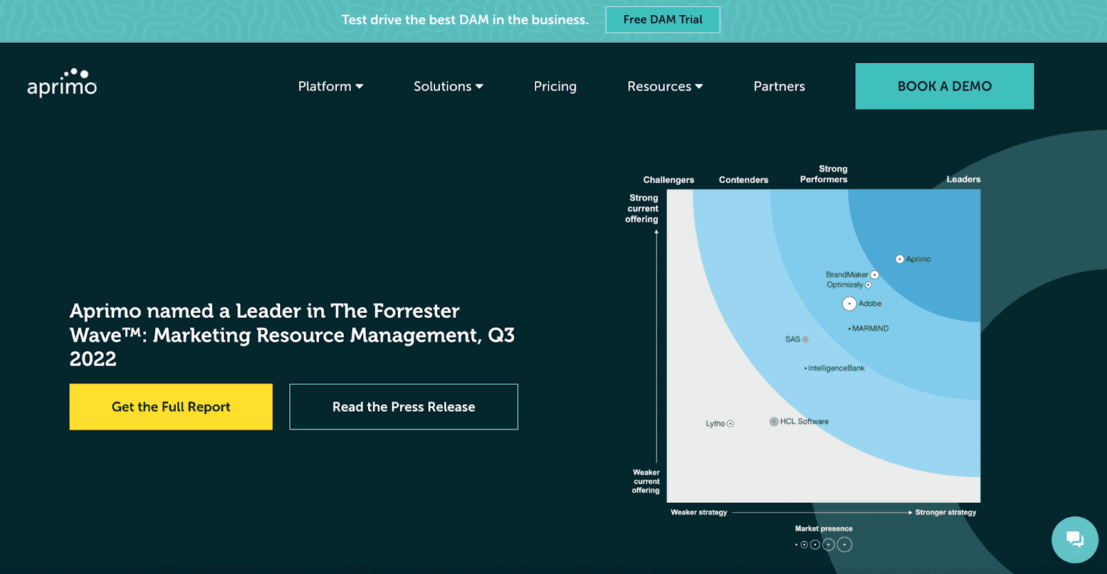Expand the Resources dropdown menu
Image resolution: width=1107 pixels, height=574 pixels.
(665, 86)
